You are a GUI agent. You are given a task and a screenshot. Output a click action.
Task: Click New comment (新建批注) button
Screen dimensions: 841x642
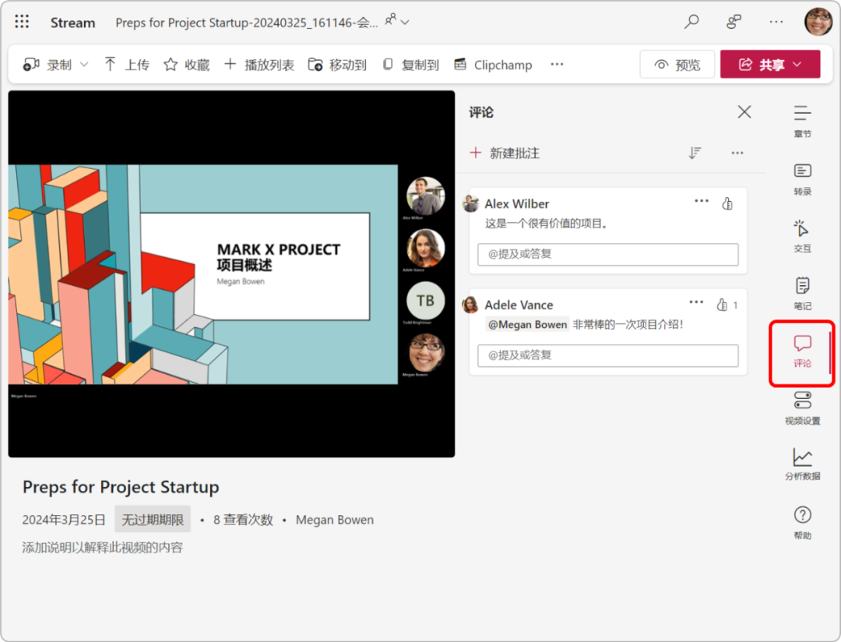pos(505,153)
